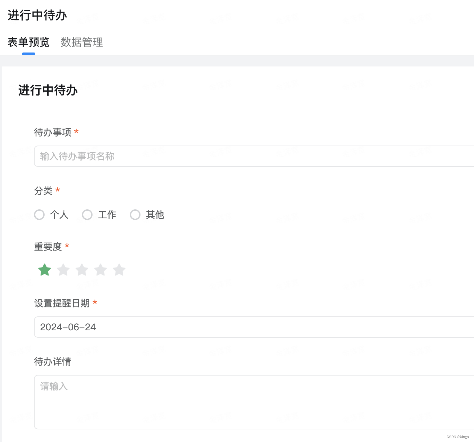The width and height of the screenshot is (474, 442).
Task: Pick the 其他 radio option
Action: click(x=135, y=215)
